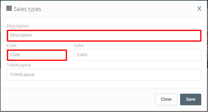Viewport: 208px width, 112px height.
Task: Dismiss the dialog with the X icon
Action: coord(199,9)
